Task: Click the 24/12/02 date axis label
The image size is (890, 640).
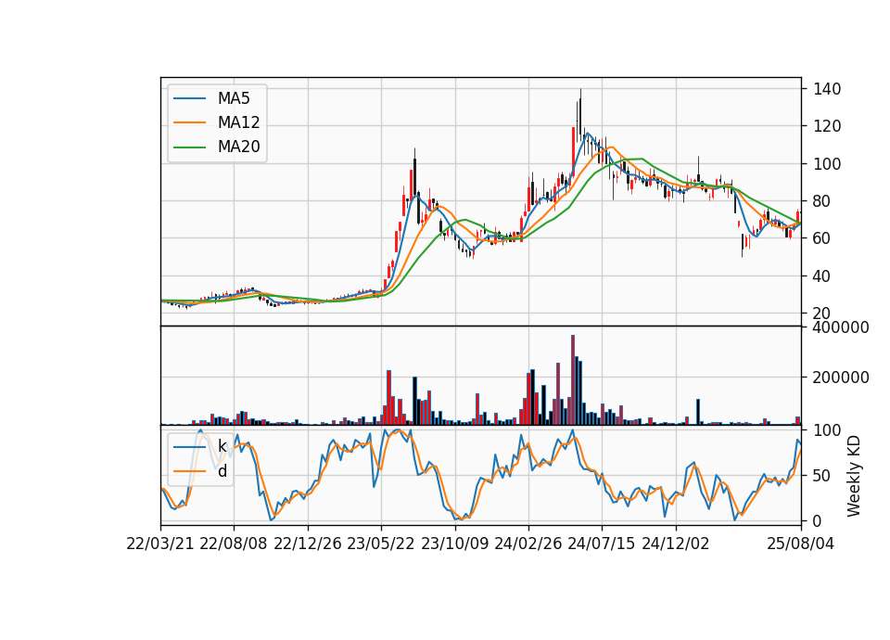Action: [676, 544]
